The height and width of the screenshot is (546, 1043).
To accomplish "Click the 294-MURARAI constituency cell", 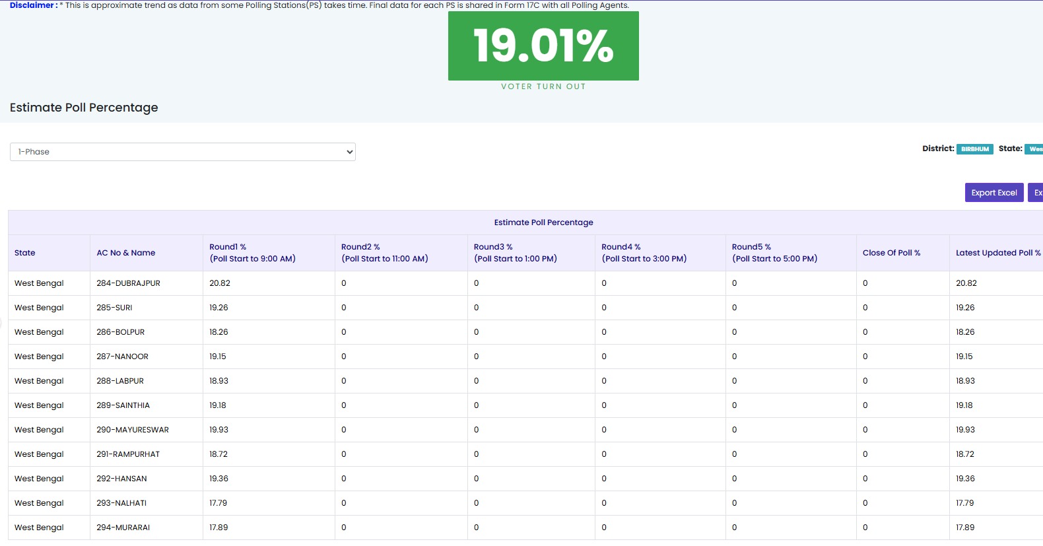I will click(x=123, y=528).
